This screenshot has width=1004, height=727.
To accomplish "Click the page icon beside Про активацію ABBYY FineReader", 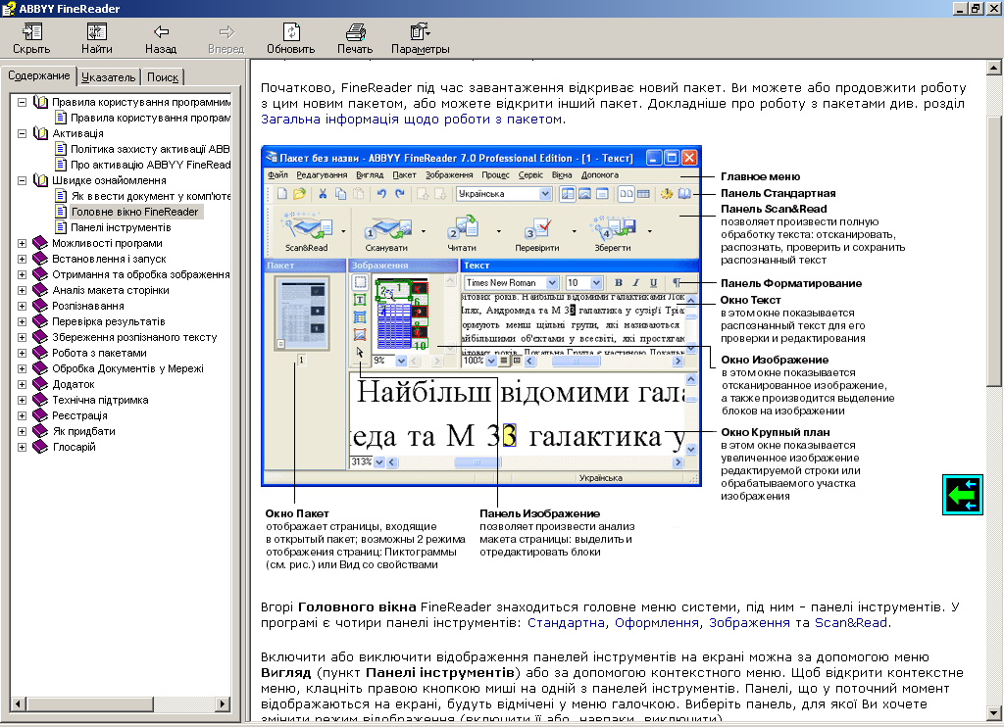I will point(61,165).
